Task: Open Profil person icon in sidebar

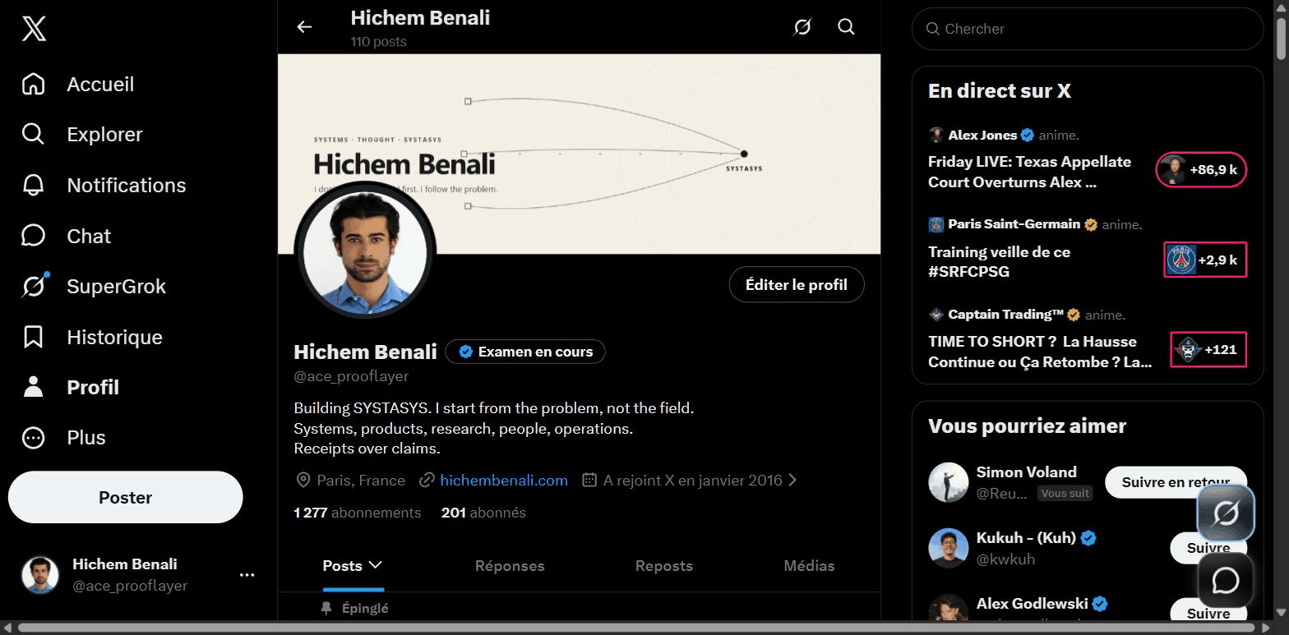Action: coord(33,387)
